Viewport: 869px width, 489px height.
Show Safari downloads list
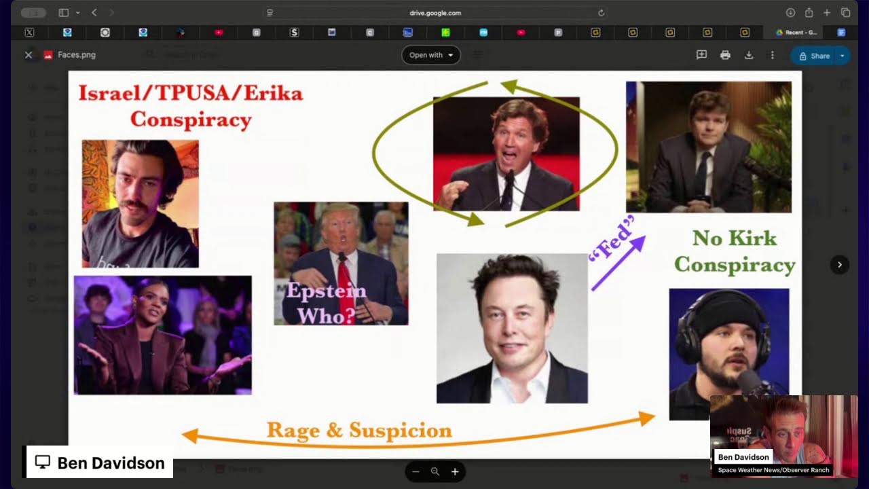coord(790,13)
